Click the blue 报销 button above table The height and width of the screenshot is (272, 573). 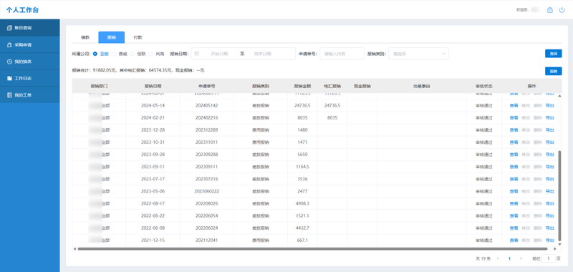553,71
